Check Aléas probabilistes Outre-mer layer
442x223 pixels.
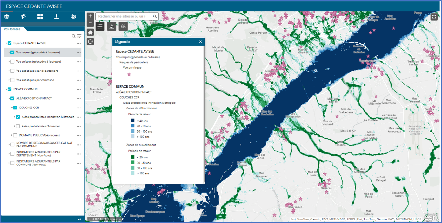pyautogui.click(x=18, y=126)
